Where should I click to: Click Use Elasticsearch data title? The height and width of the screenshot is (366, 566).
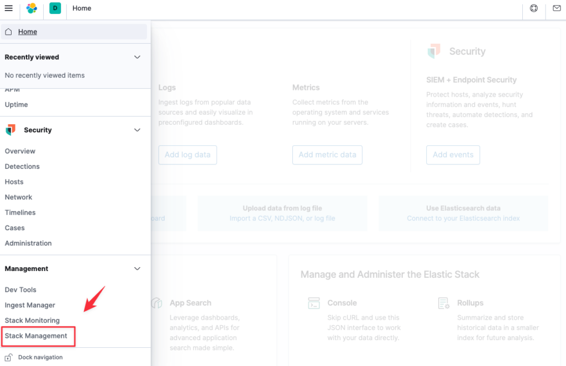click(x=464, y=209)
